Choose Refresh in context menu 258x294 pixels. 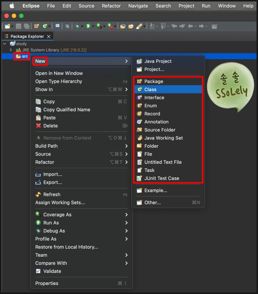pyautogui.click(x=81, y=195)
